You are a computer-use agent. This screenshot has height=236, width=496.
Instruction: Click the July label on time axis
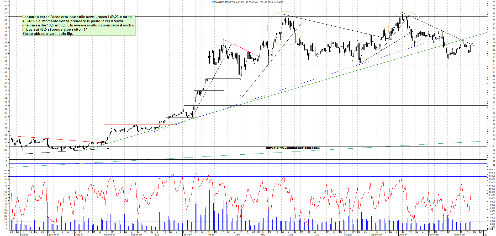pos(317,235)
